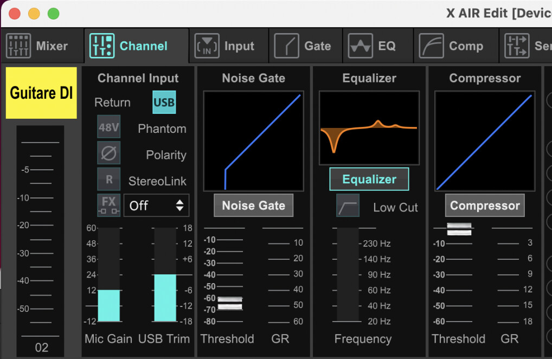
Task: Click the Noise Gate threshold fader handle
Action: 230,303
